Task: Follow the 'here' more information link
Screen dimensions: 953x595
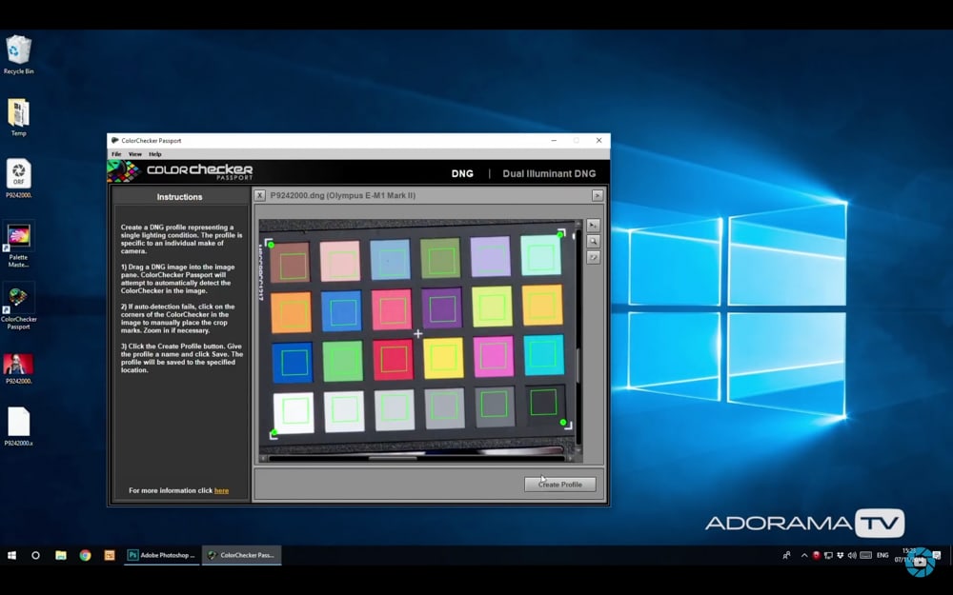Action: [x=221, y=491]
